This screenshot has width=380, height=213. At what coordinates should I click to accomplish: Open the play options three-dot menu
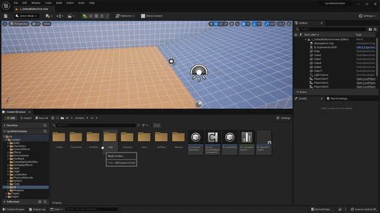107,16
